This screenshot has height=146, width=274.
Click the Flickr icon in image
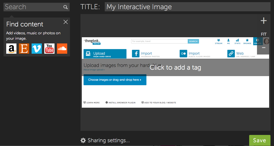(x=183, y=54)
